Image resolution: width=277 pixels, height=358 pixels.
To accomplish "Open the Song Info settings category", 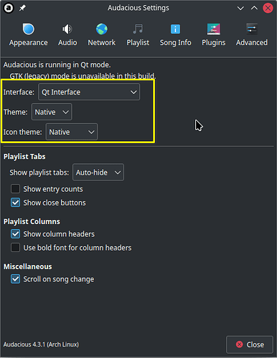I will [x=175, y=35].
